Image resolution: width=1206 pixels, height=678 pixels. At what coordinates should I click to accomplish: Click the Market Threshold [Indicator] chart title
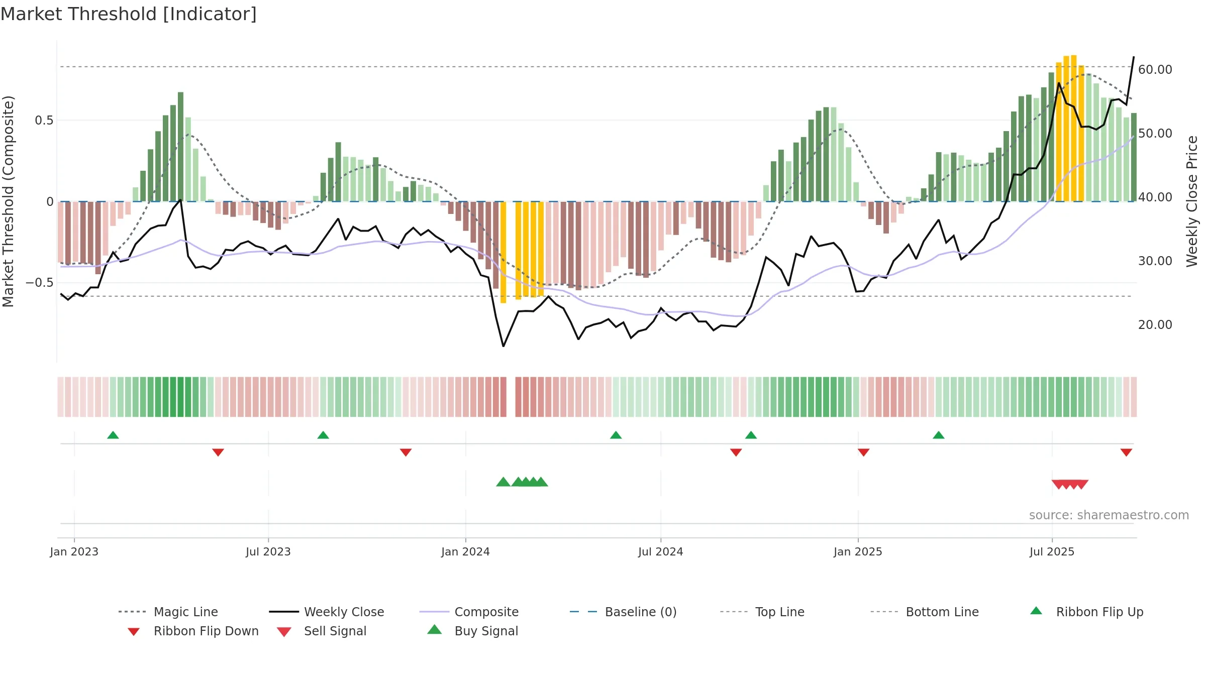(129, 14)
